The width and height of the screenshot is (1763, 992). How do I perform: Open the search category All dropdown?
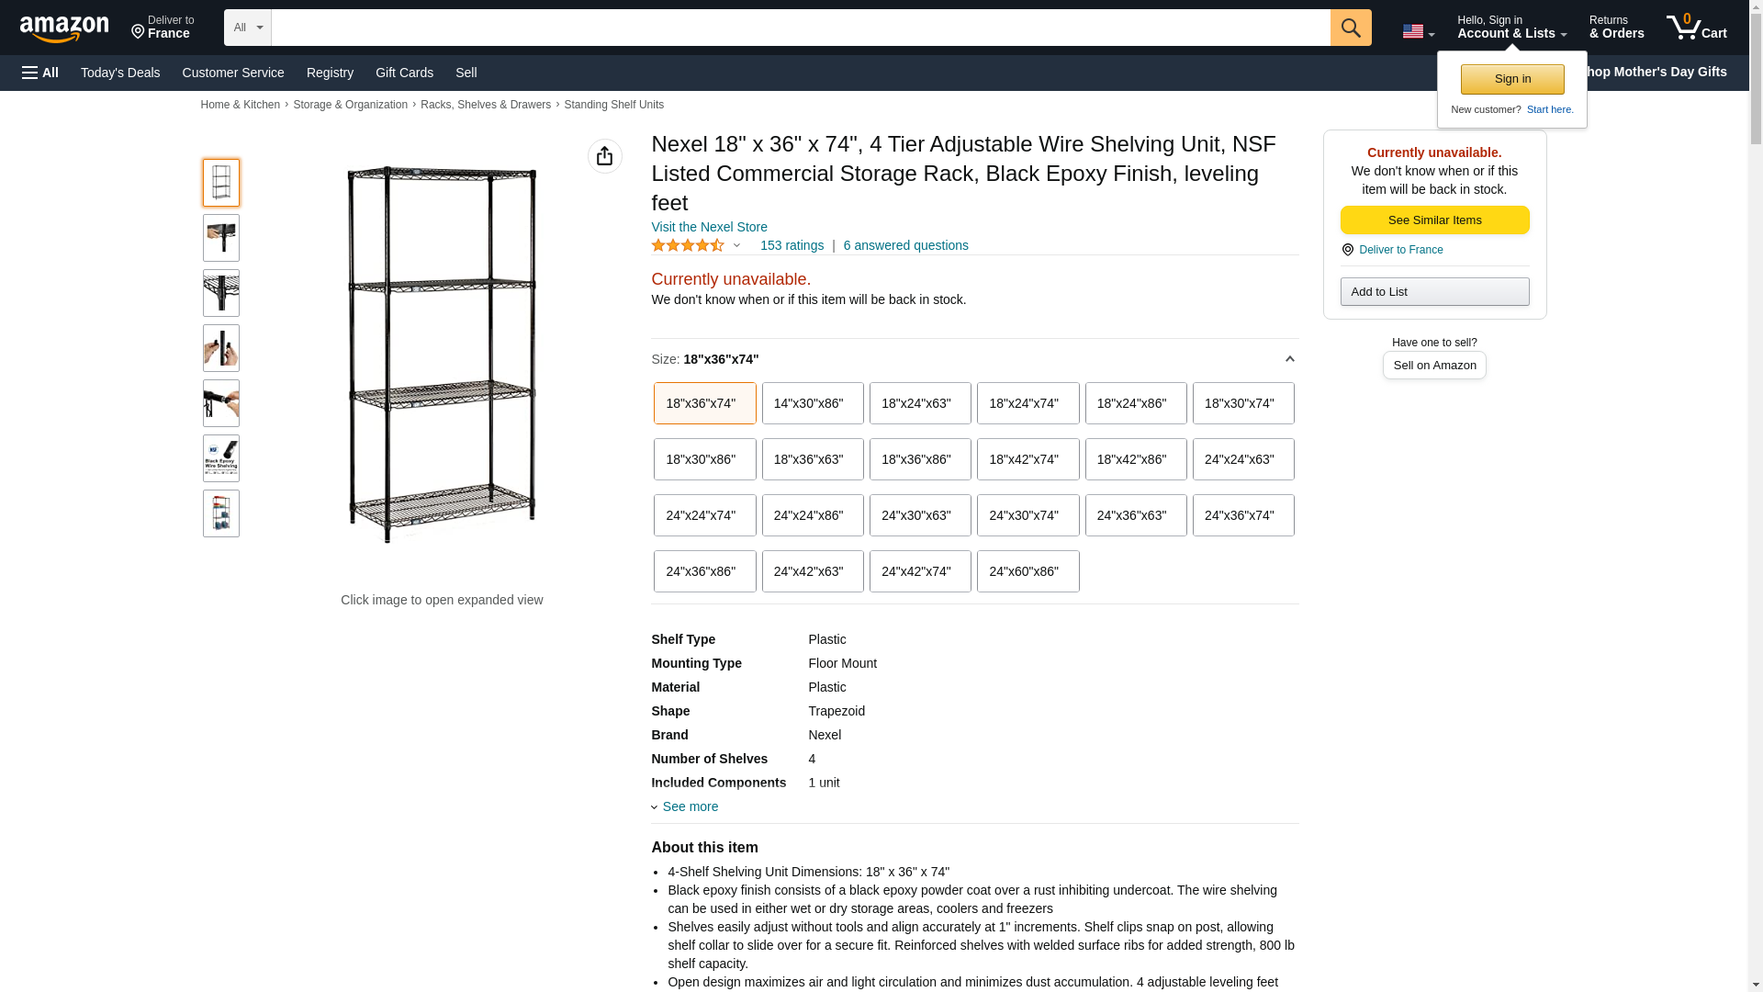coord(247,28)
